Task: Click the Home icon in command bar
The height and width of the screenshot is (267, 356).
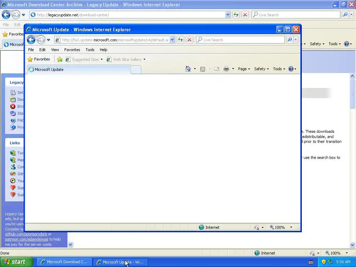Action: point(188,69)
